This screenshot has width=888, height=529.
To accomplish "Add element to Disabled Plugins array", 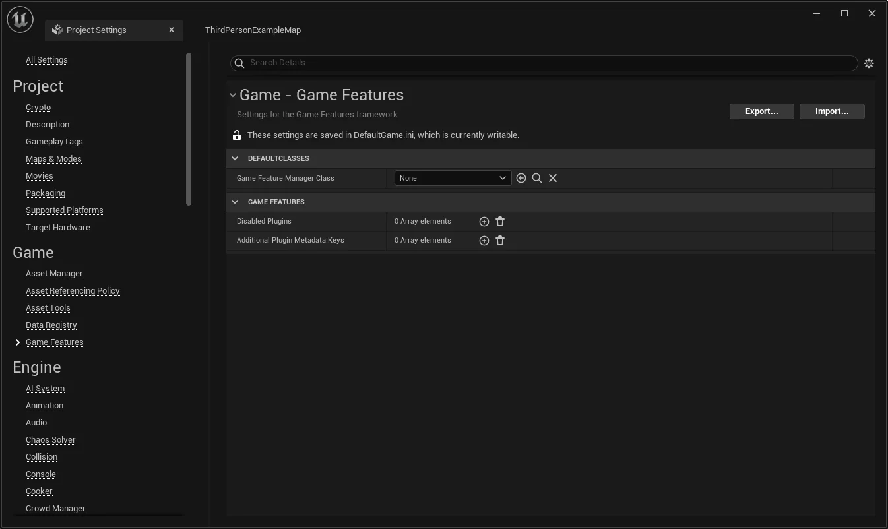I will click(x=484, y=222).
